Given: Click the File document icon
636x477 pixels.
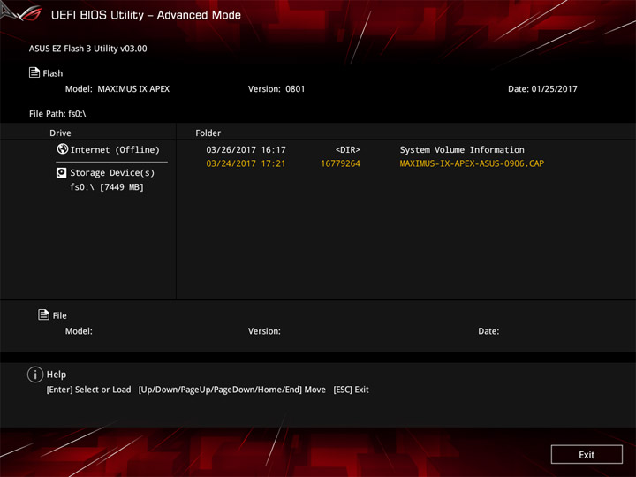Looking at the screenshot, I should click(x=43, y=314).
